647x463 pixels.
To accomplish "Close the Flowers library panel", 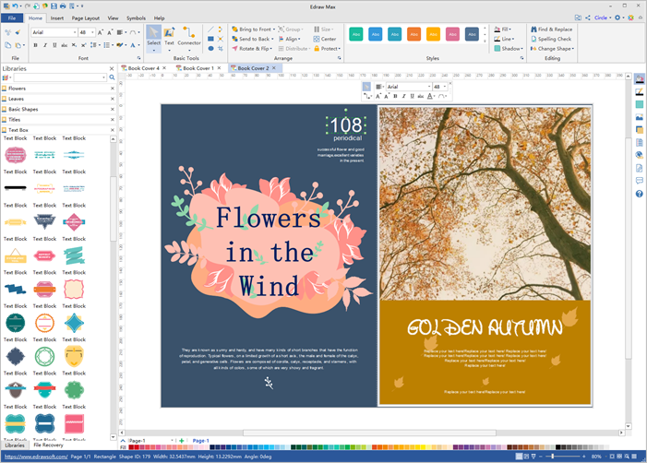I will coord(113,89).
